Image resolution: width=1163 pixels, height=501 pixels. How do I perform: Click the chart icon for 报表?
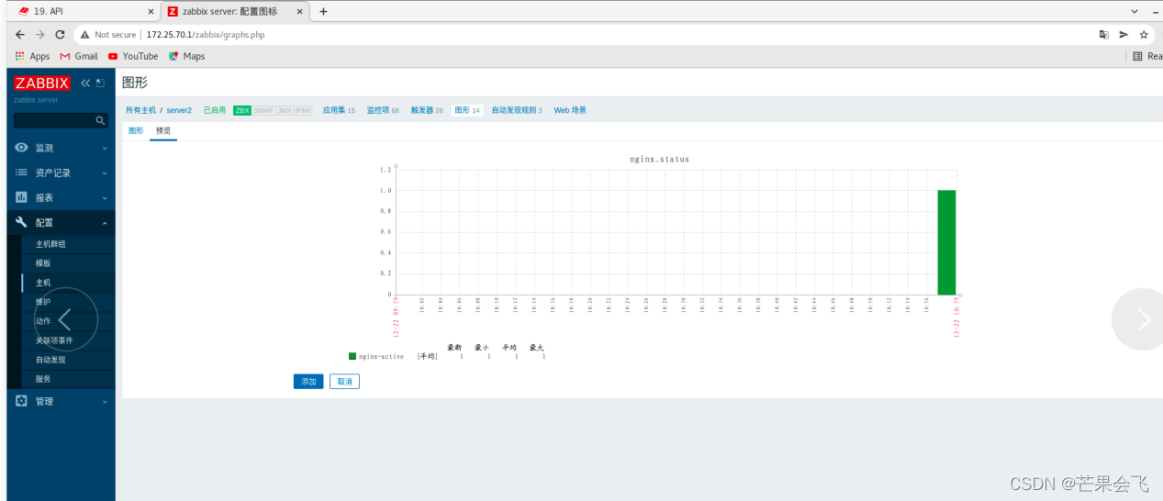[21, 197]
